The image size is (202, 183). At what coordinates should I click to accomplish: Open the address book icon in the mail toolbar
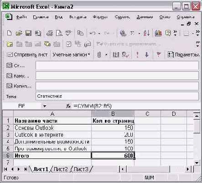click(x=116, y=54)
